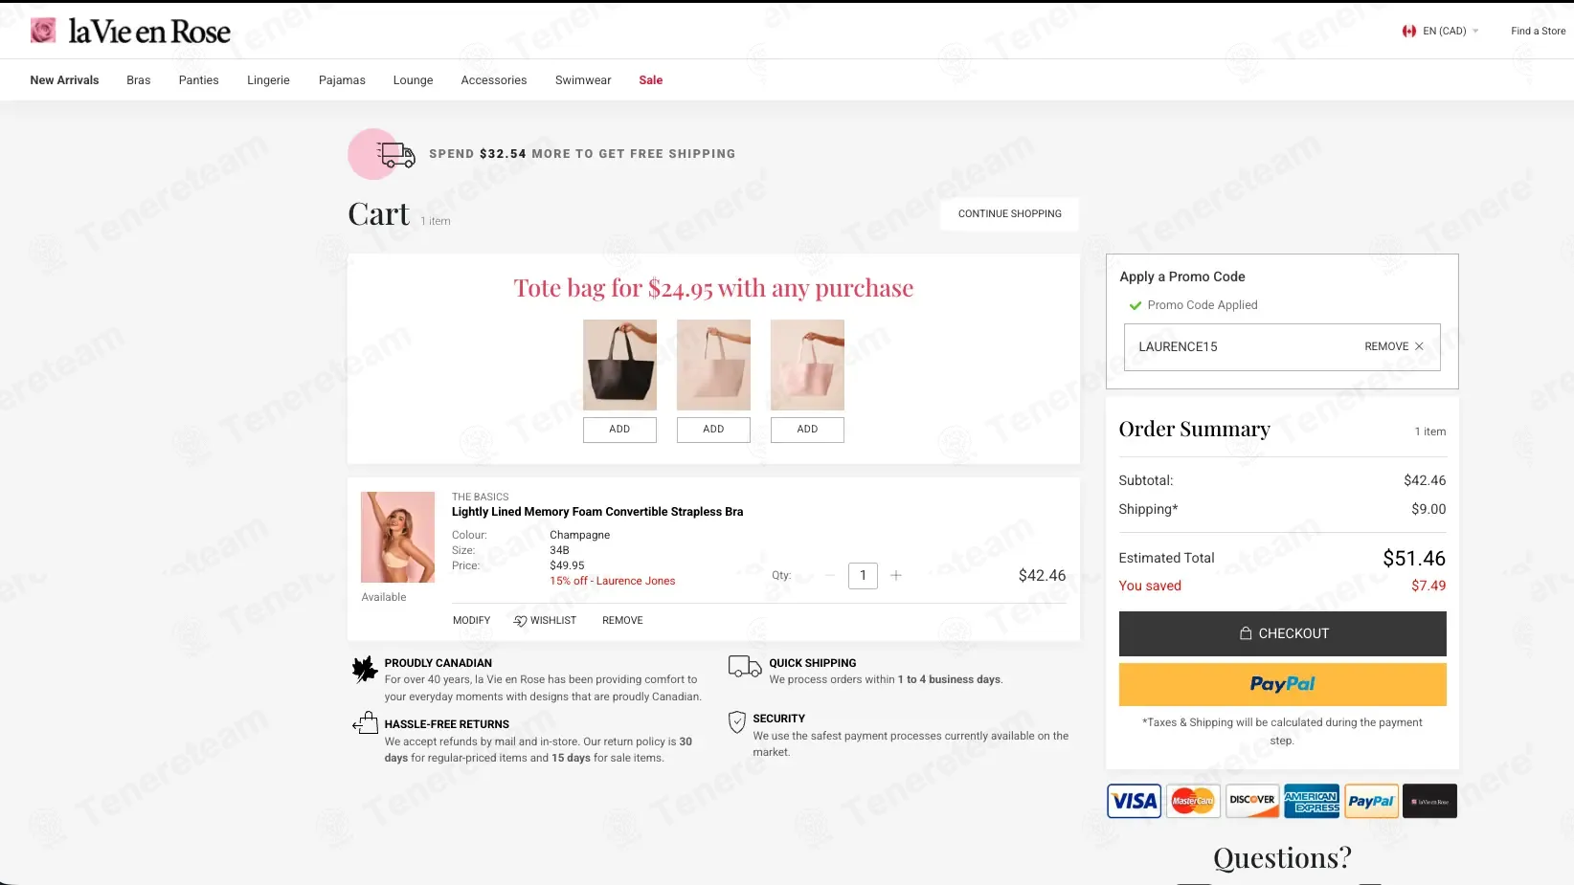Click the quantity input field
The width and height of the screenshot is (1574, 885).
pos(863,575)
